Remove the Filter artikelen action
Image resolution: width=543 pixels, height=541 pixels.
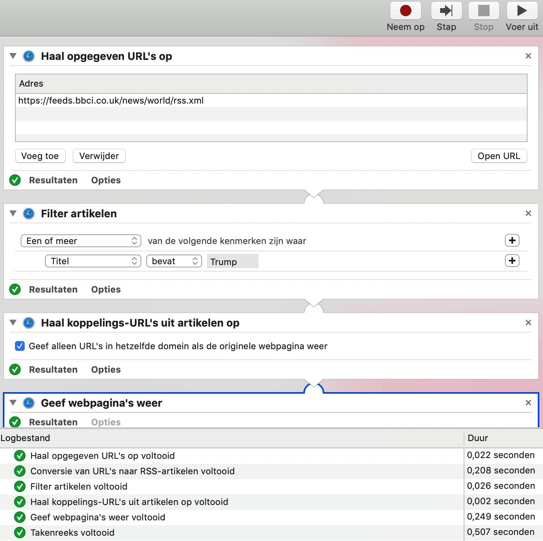528,213
